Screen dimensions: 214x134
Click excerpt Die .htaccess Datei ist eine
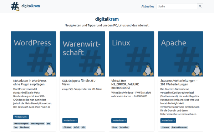[180, 101]
